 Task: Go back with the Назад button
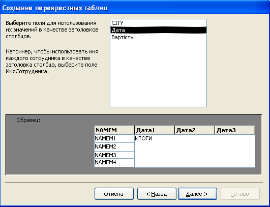point(157,194)
